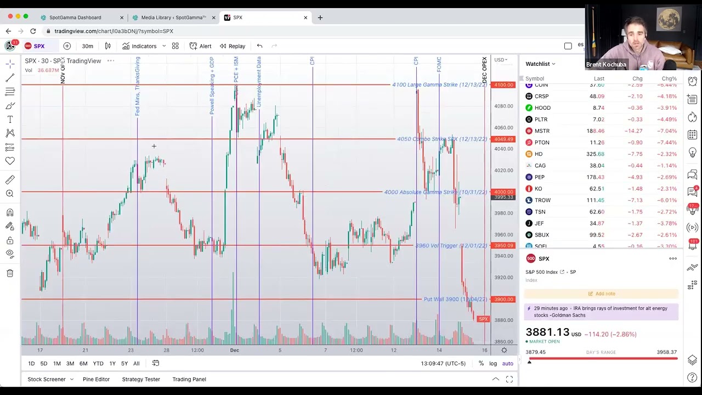Toggle log scale on price axis

(x=493, y=364)
